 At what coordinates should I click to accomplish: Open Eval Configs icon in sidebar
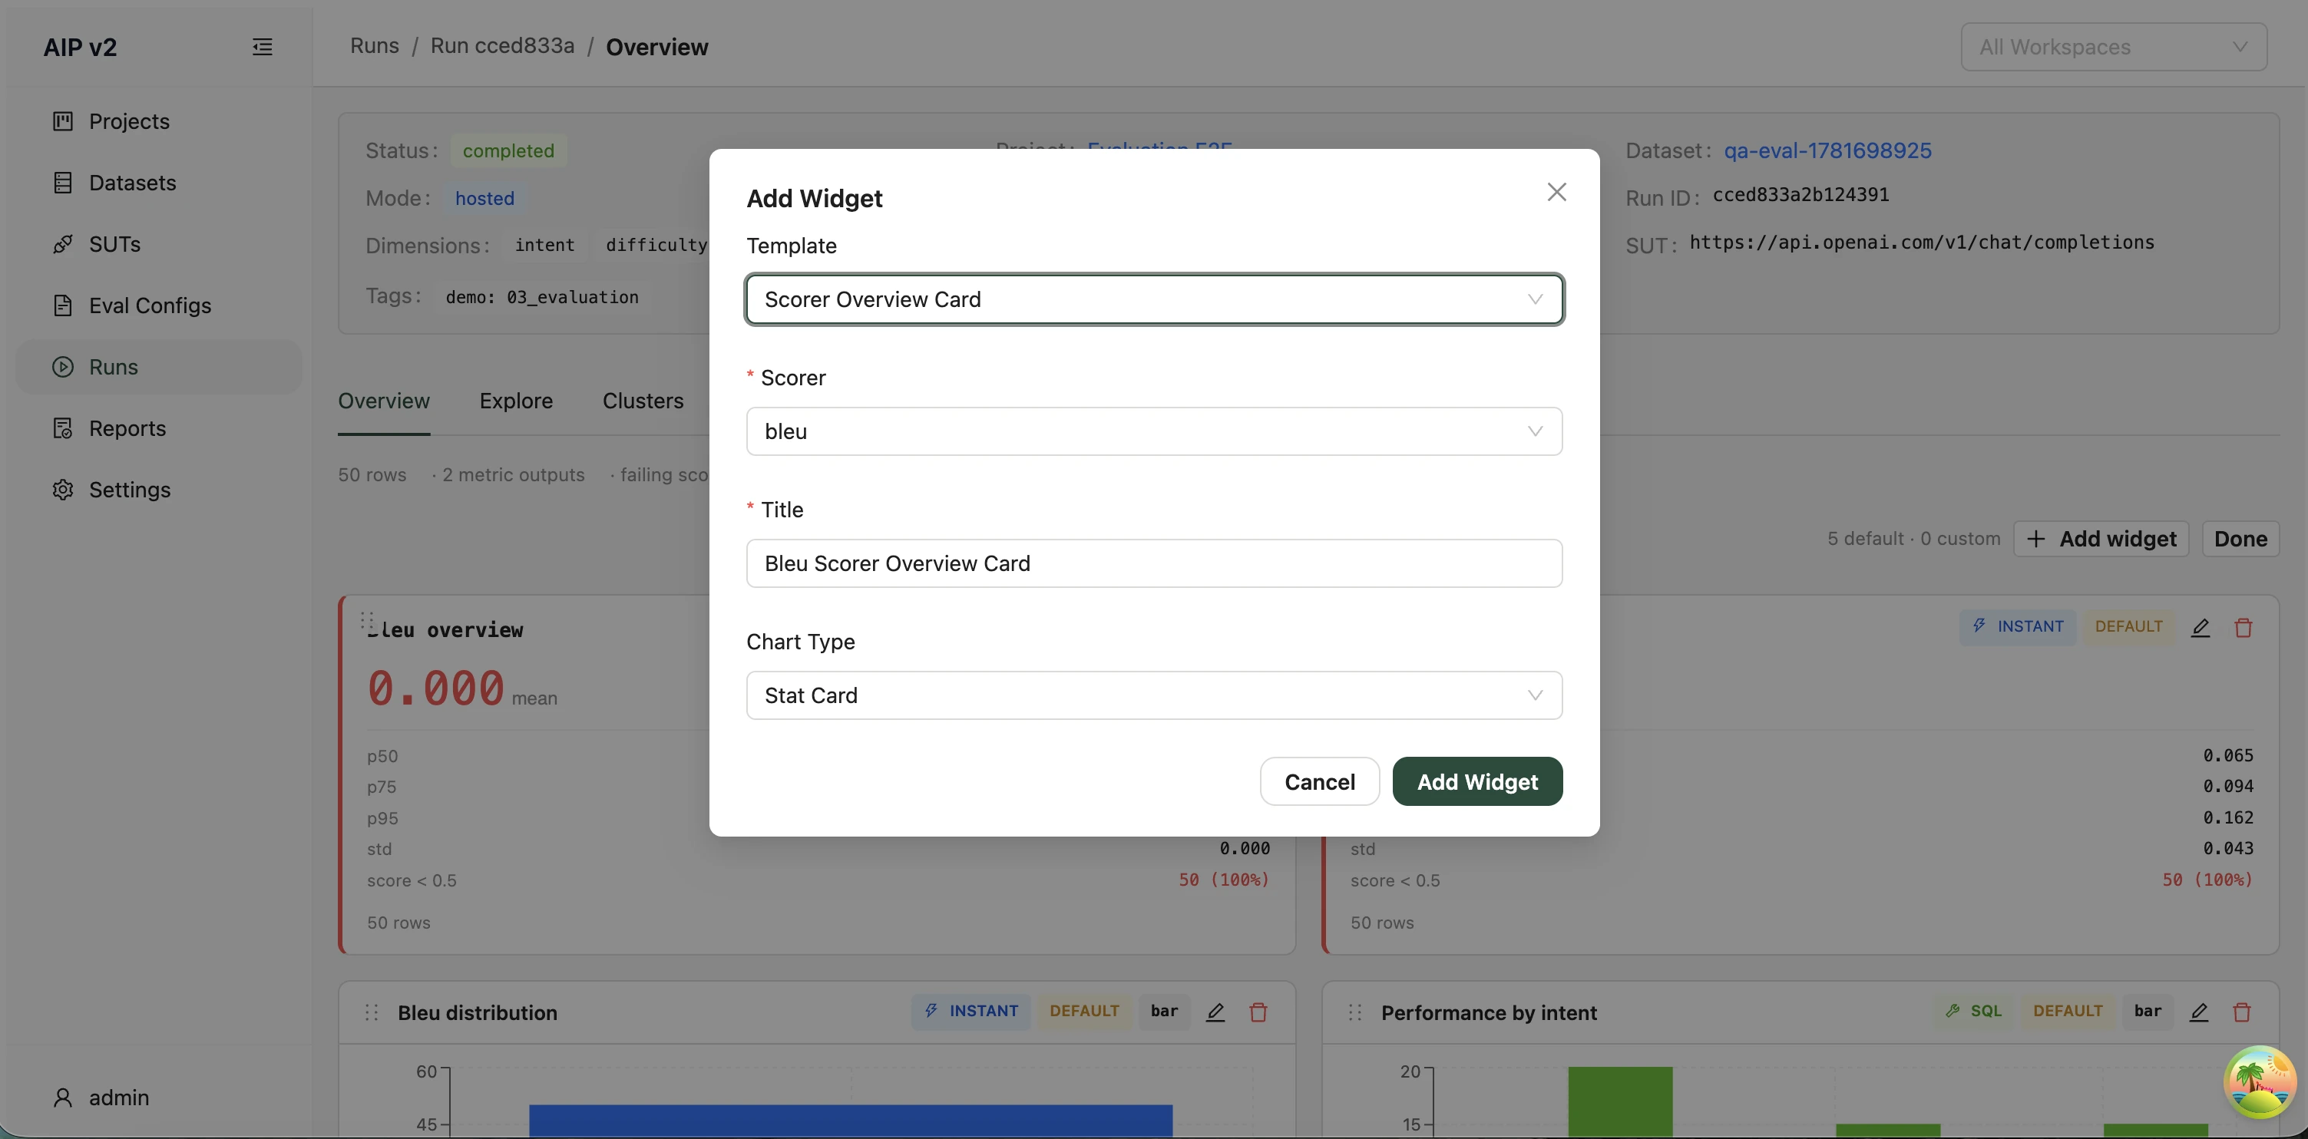click(63, 305)
